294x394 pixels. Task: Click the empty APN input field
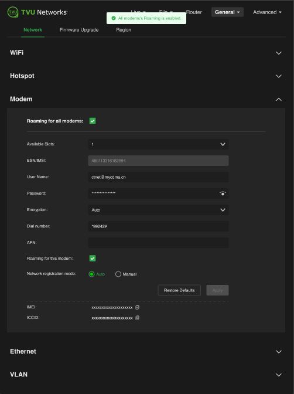tap(158, 243)
